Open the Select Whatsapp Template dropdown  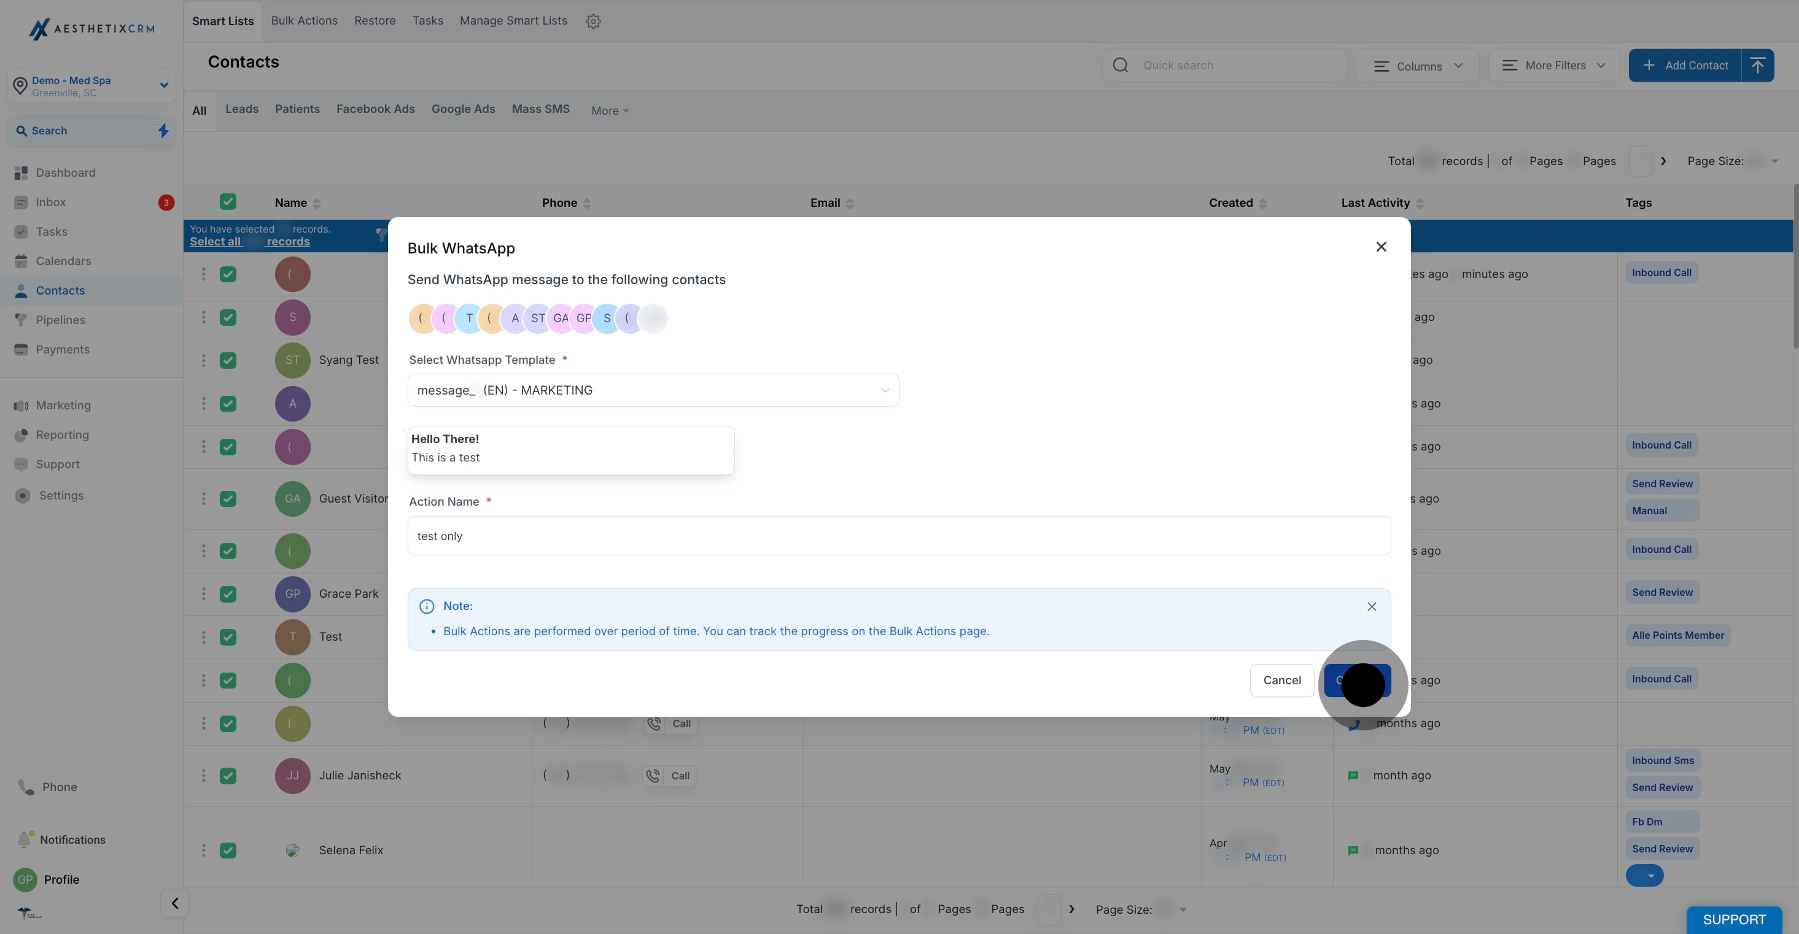point(653,390)
